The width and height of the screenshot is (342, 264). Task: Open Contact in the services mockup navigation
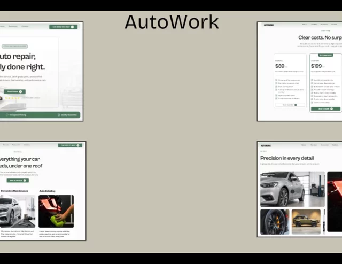[26, 145]
